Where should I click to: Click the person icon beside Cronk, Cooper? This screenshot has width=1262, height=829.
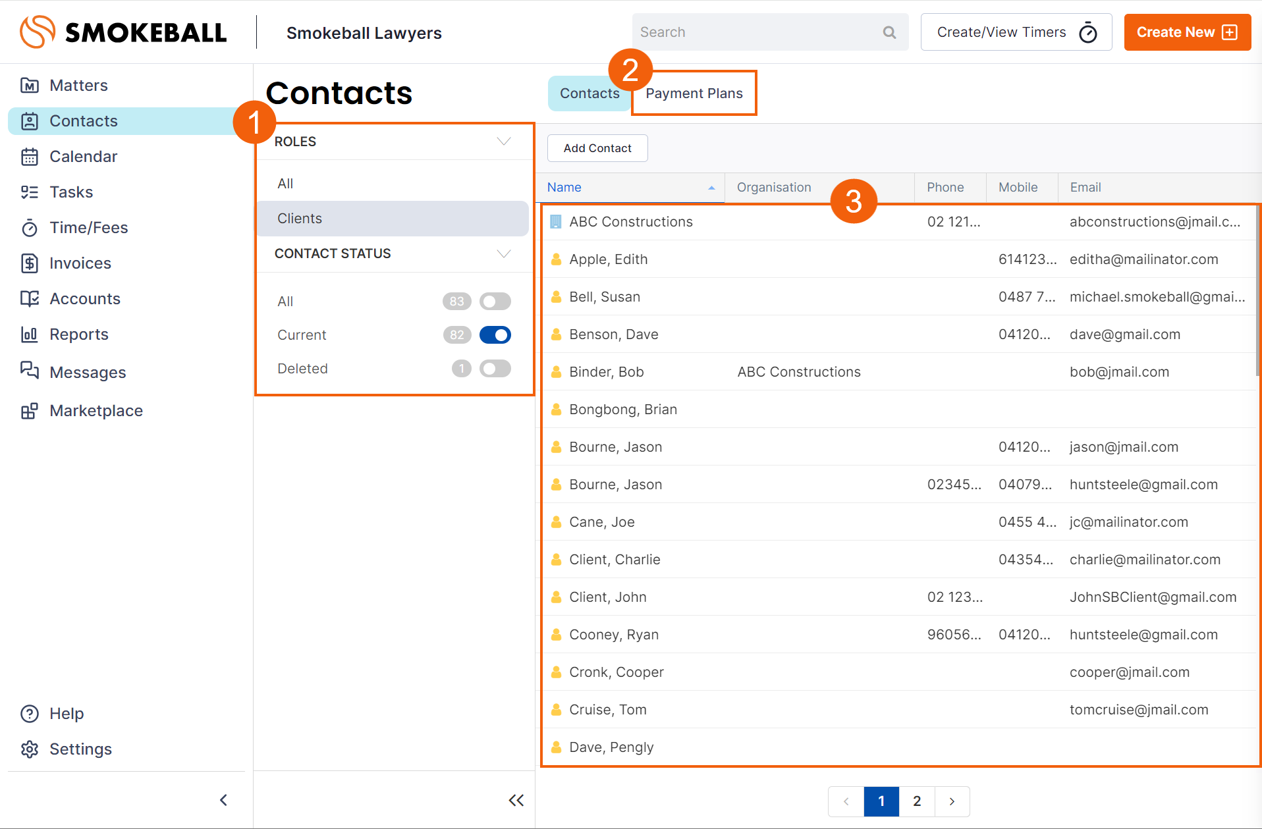coord(556,672)
